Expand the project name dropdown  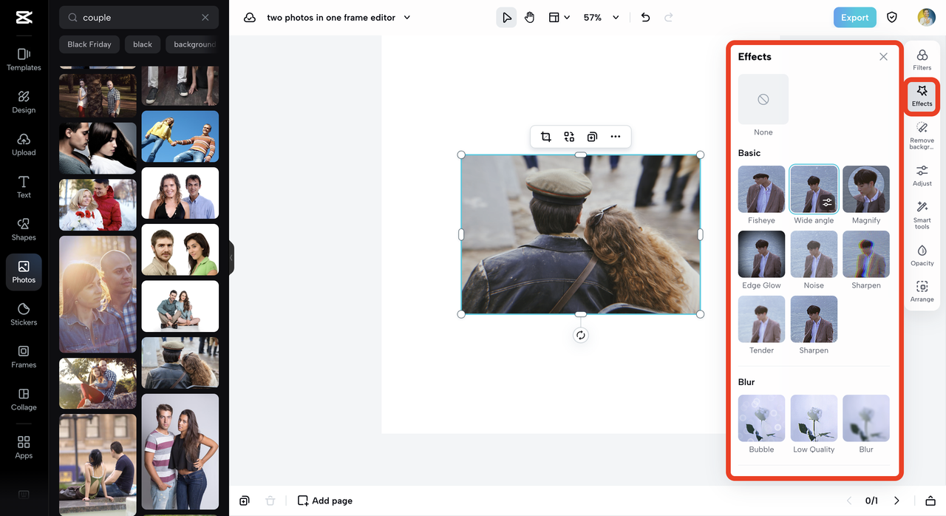(407, 18)
